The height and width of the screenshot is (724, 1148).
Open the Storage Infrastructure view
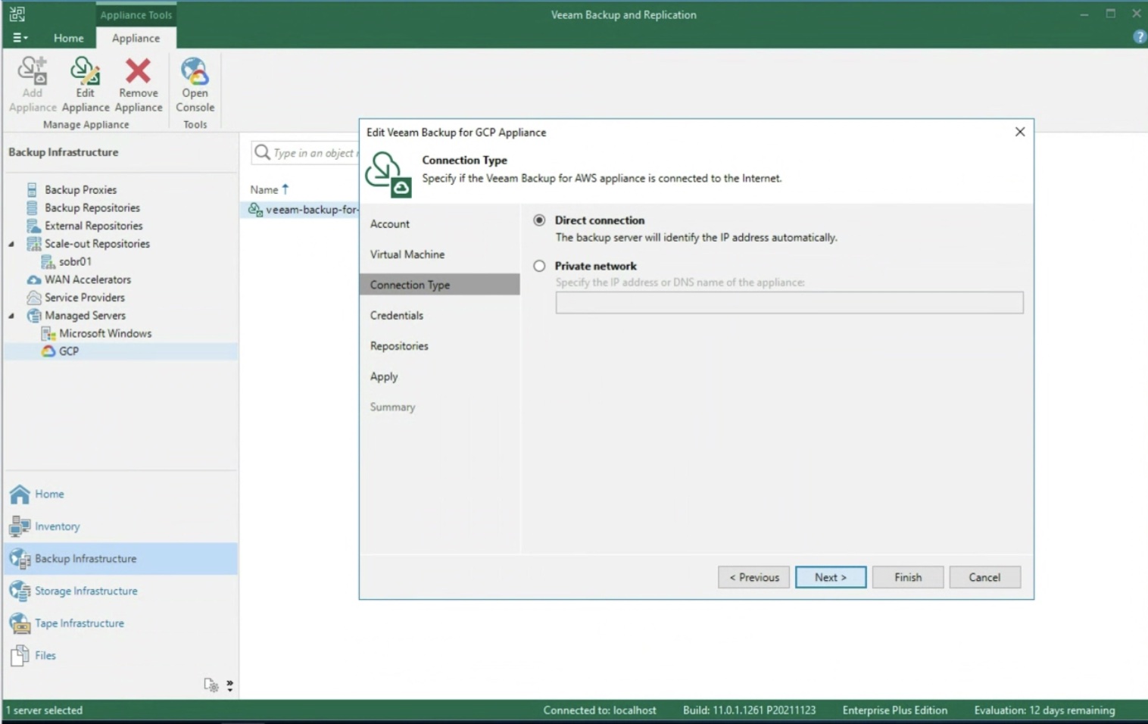[86, 591]
